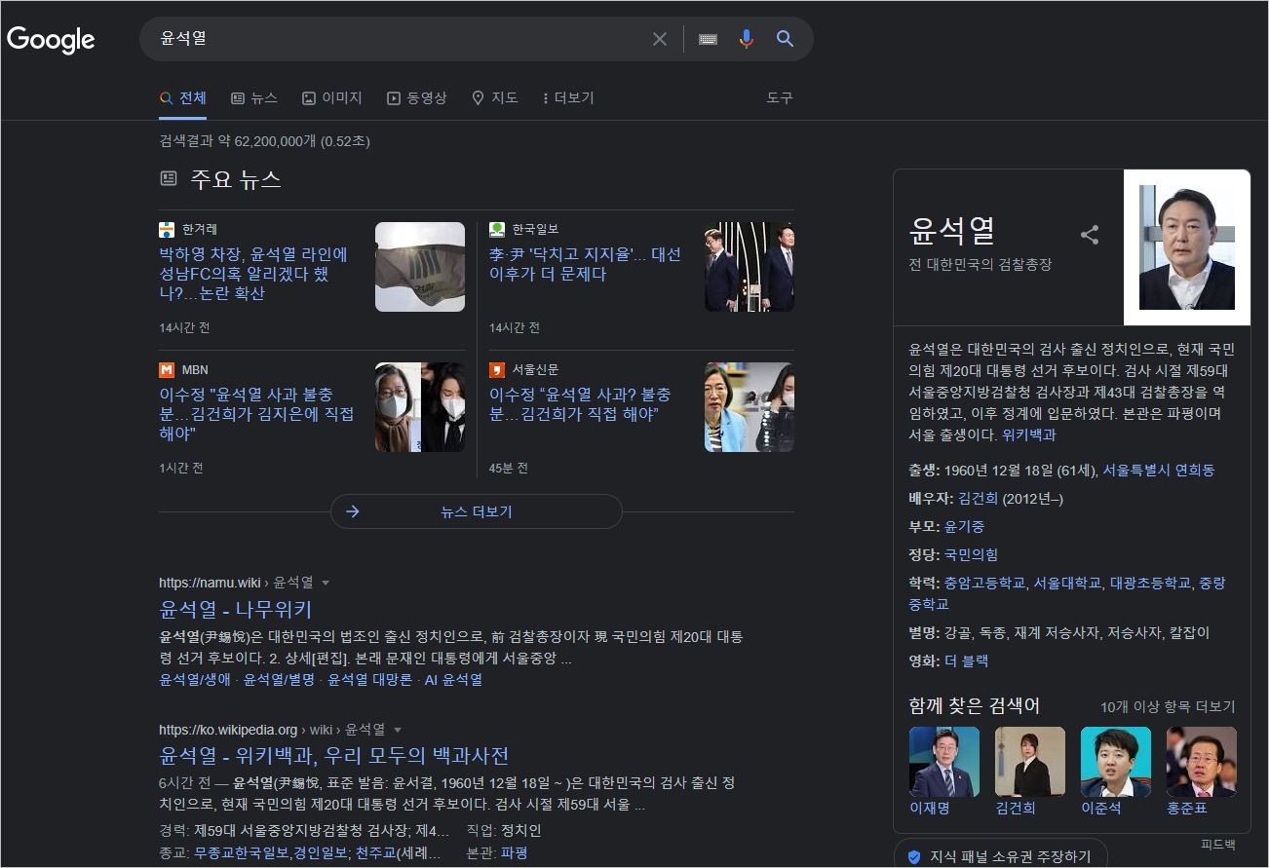Open 한국일보 article '닥치고 지지율'
Viewport: 1269px width, 868px height.
click(585, 264)
